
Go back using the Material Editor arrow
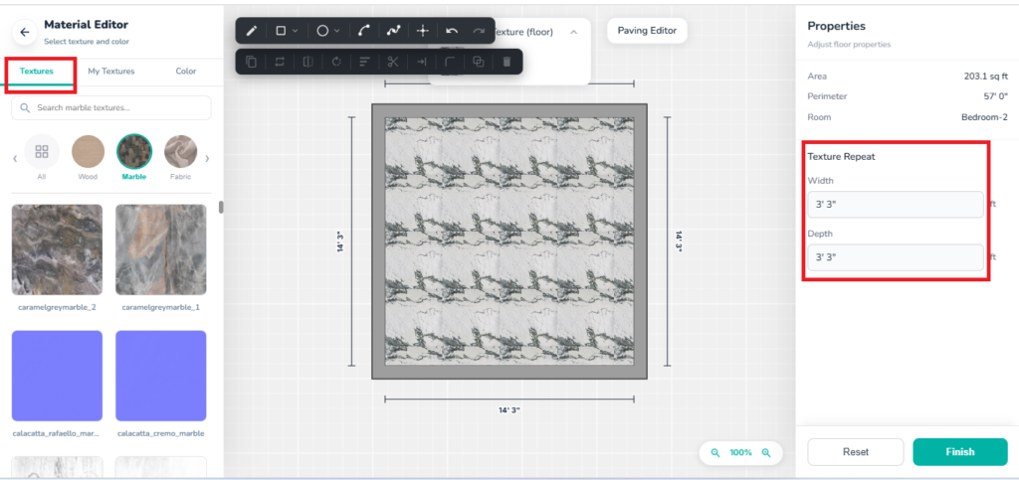click(24, 32)
